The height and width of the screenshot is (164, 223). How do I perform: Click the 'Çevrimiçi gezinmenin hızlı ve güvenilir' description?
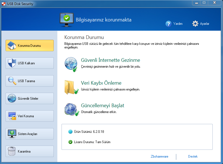point(111,67)
